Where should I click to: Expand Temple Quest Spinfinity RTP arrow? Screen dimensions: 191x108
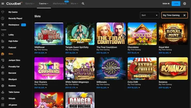pyautogui.click(x=77, y=53)
